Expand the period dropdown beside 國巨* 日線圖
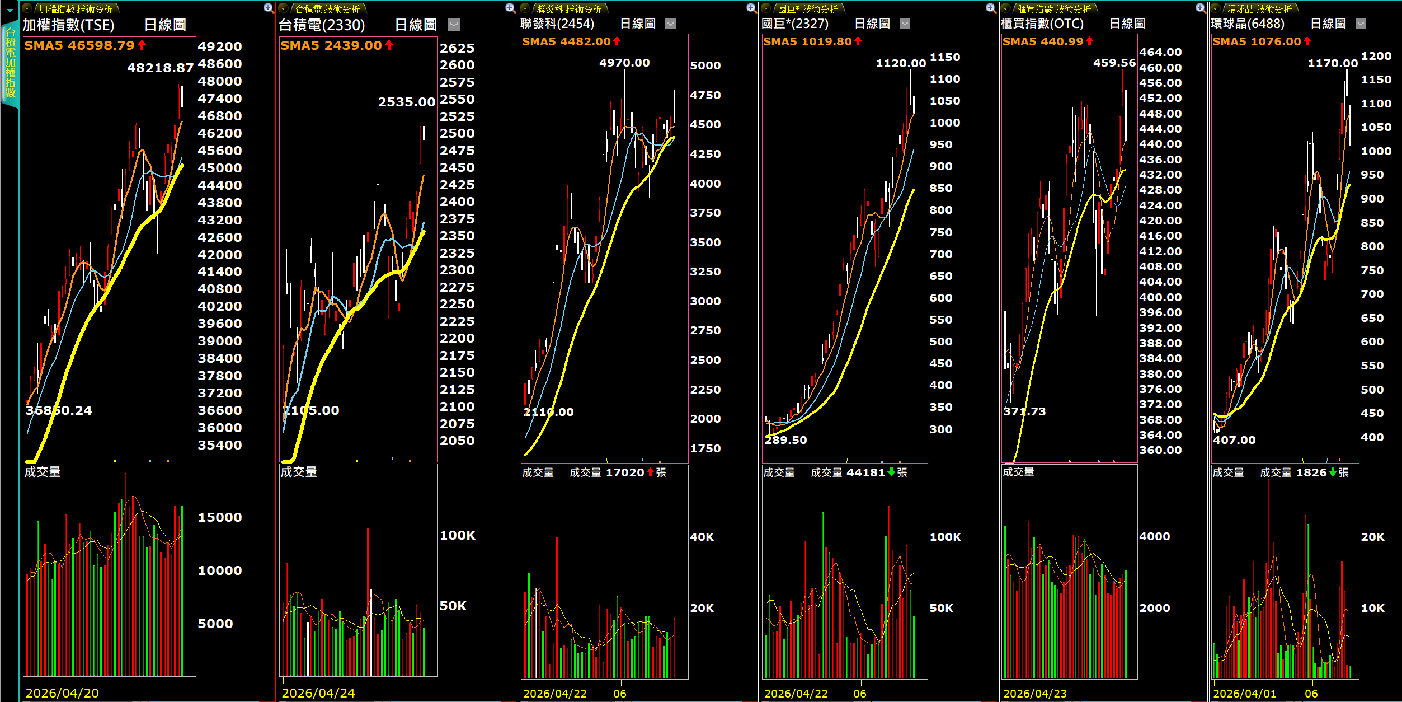1402x702 pixels. [905, 24]
